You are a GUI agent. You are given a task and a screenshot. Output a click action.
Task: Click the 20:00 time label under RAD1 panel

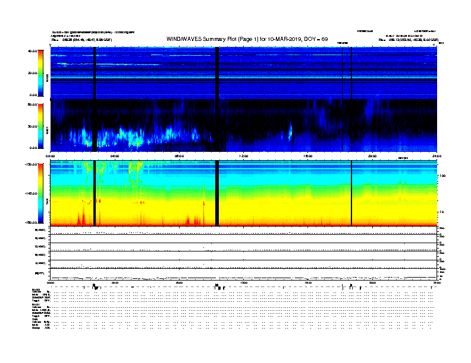click(372, 156)
